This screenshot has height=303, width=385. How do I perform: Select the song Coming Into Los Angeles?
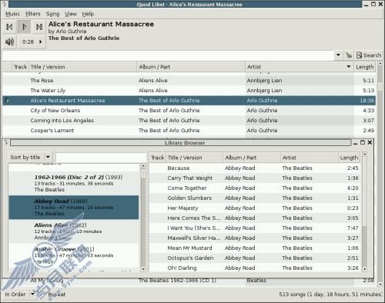point(189,121)
